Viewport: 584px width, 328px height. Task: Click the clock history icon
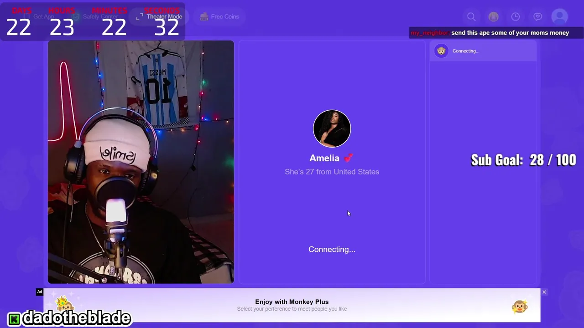click(516, 17)
